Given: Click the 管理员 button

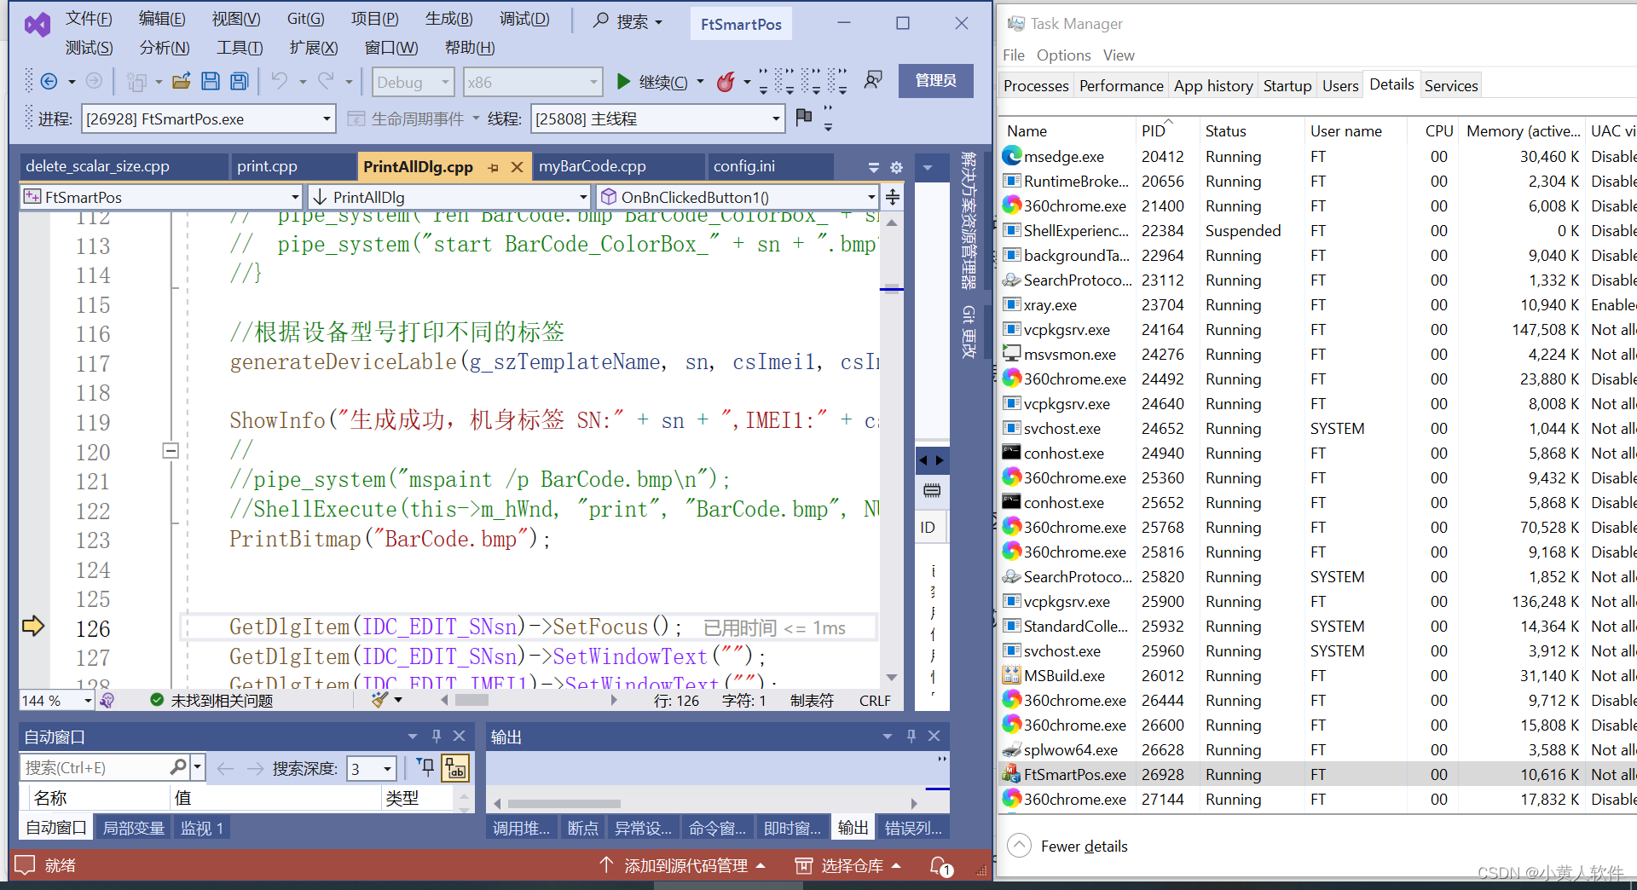Looking at the screenshot, I should pos(935,80).
